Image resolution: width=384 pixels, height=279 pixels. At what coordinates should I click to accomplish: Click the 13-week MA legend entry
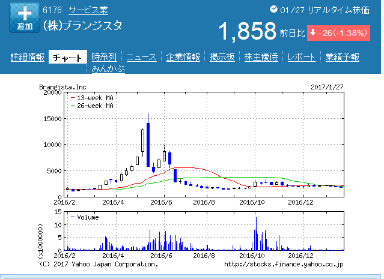[x=92, y=98]
